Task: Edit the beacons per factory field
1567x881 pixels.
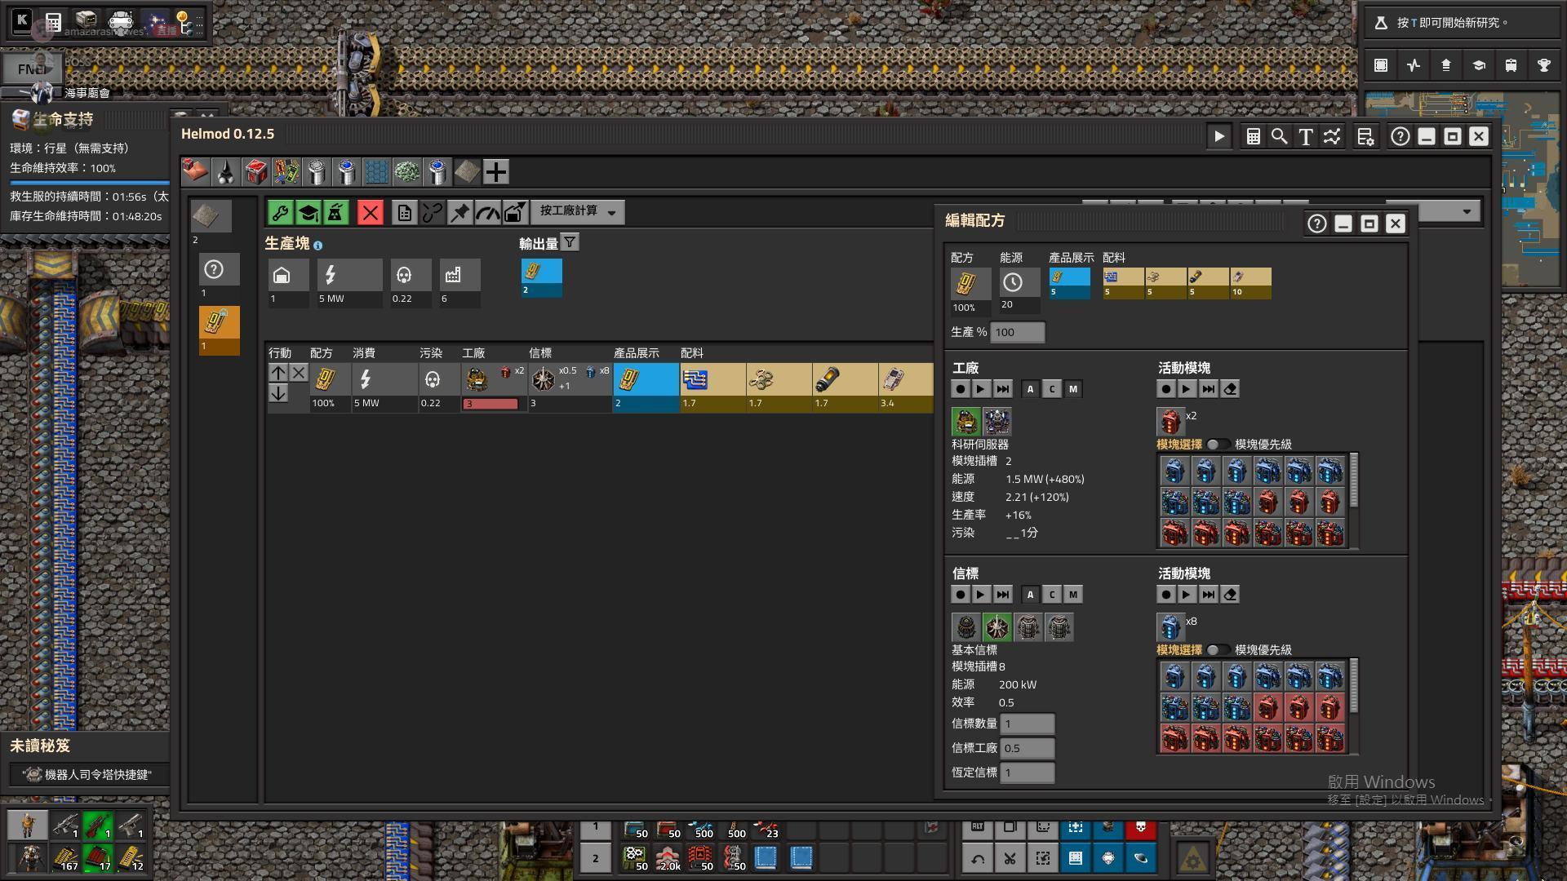Action: (1028, 748)
